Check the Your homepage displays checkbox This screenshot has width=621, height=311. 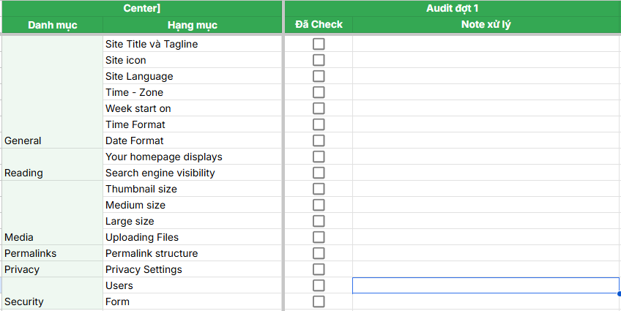[319, 157]
